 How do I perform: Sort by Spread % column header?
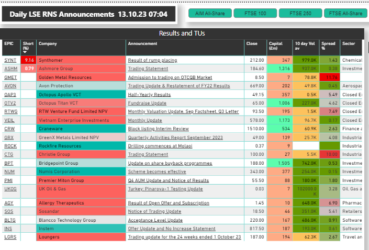click(328, 46)
